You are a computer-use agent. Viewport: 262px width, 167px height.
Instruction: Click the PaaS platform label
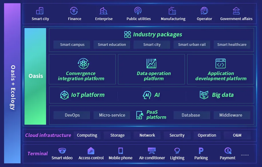point(156,115)
